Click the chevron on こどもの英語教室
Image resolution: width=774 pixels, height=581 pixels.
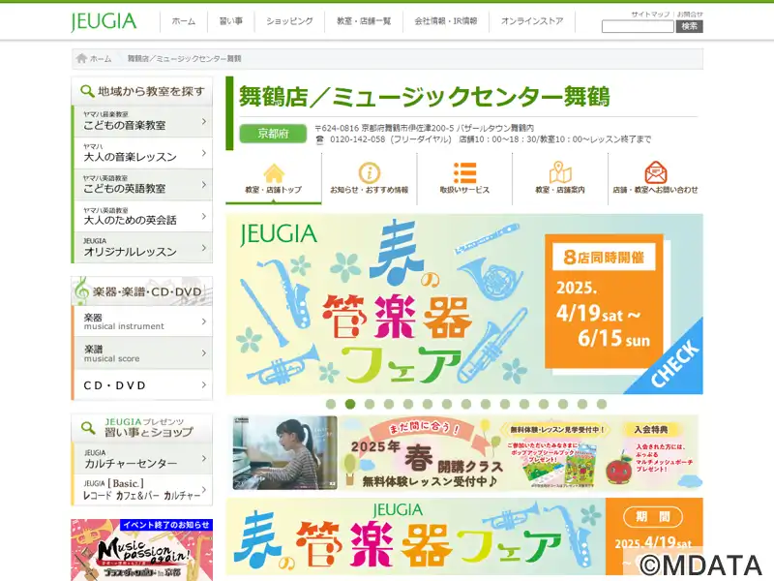pyautogui.click(x=204, y=185)
